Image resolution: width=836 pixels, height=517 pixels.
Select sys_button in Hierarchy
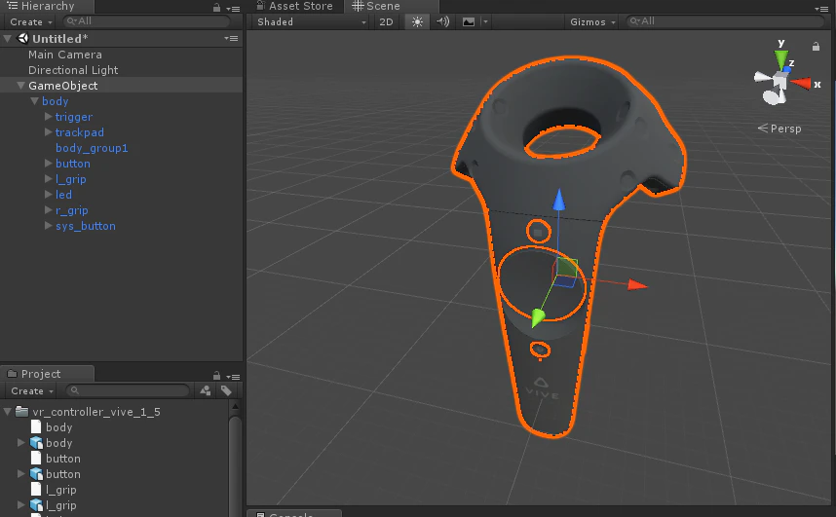pyautogui.click(x=86, y=226)
